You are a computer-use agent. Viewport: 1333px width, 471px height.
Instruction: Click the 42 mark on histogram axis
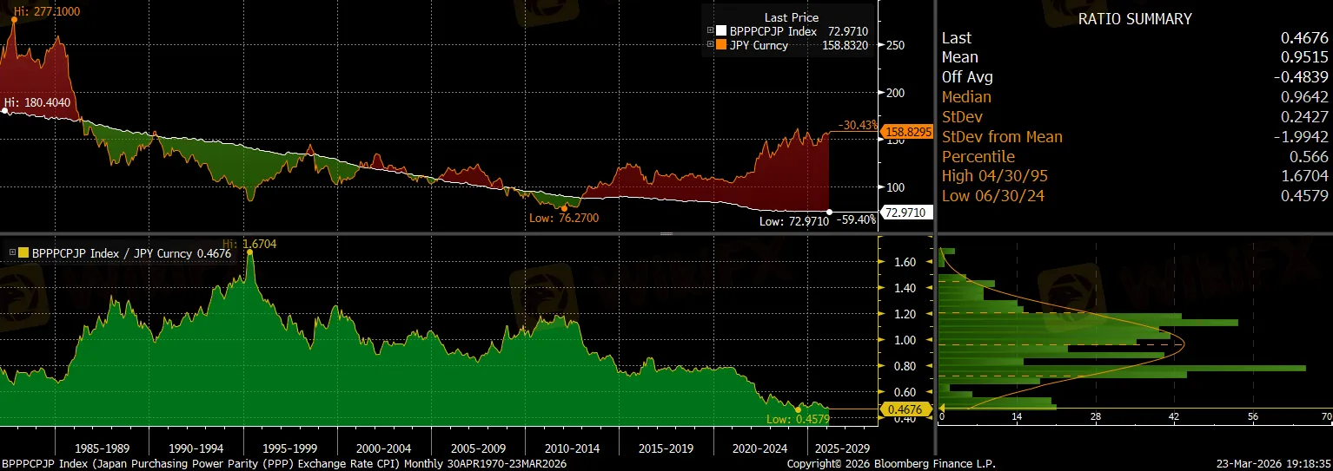tap(1174, 417)
